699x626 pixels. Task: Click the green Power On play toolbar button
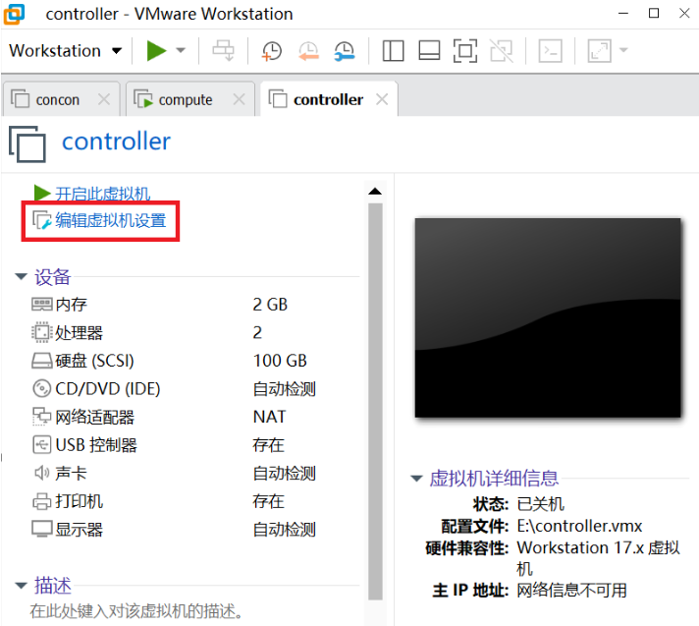point(156,50)
